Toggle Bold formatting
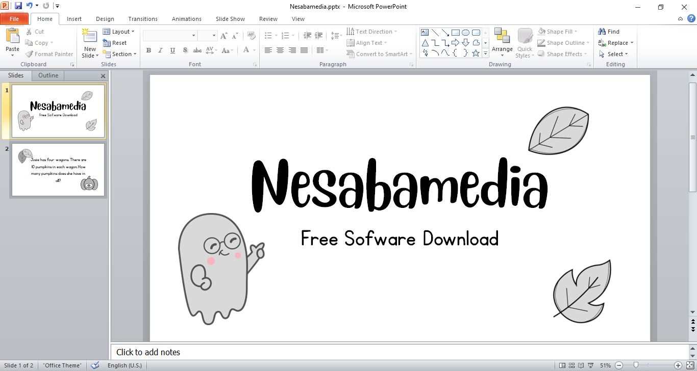The width and height of the screenshot is (697, 371). click(x=148, y=50)
